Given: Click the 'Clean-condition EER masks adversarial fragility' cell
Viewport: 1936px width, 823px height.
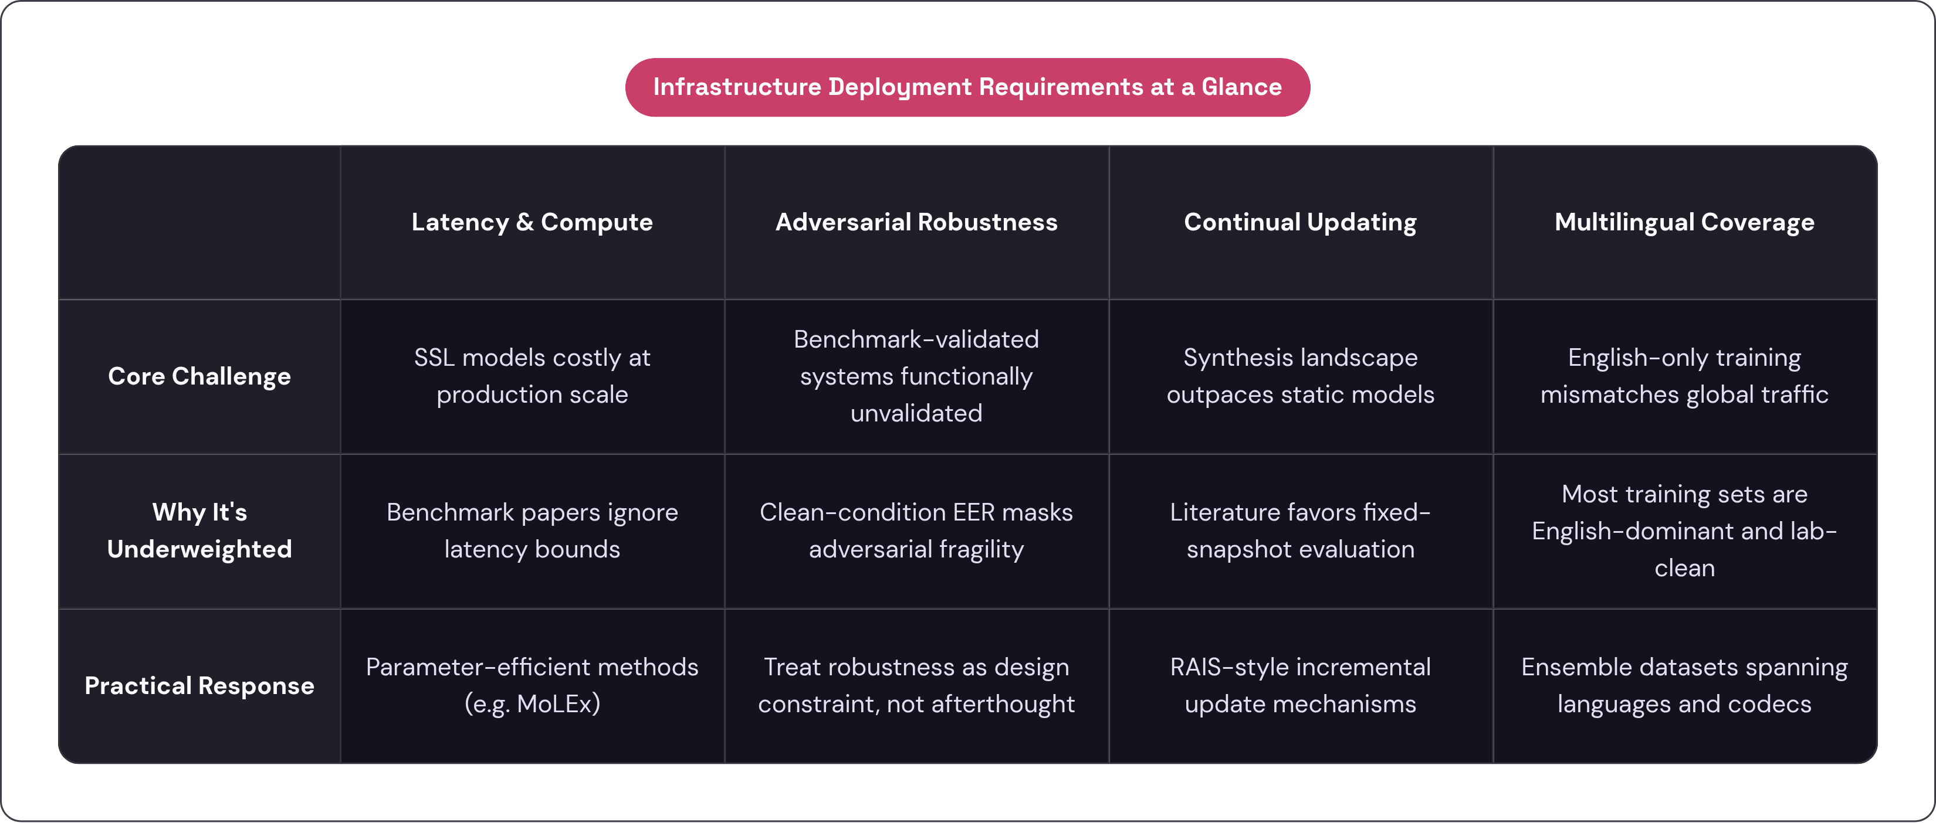Looking at the screenshot, I should pyautogui.click(x=916, y=531).
